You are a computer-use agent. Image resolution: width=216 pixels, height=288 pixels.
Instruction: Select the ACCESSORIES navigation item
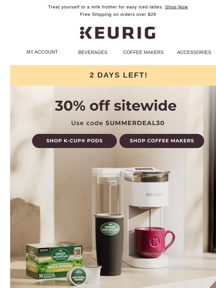(194, 52)
